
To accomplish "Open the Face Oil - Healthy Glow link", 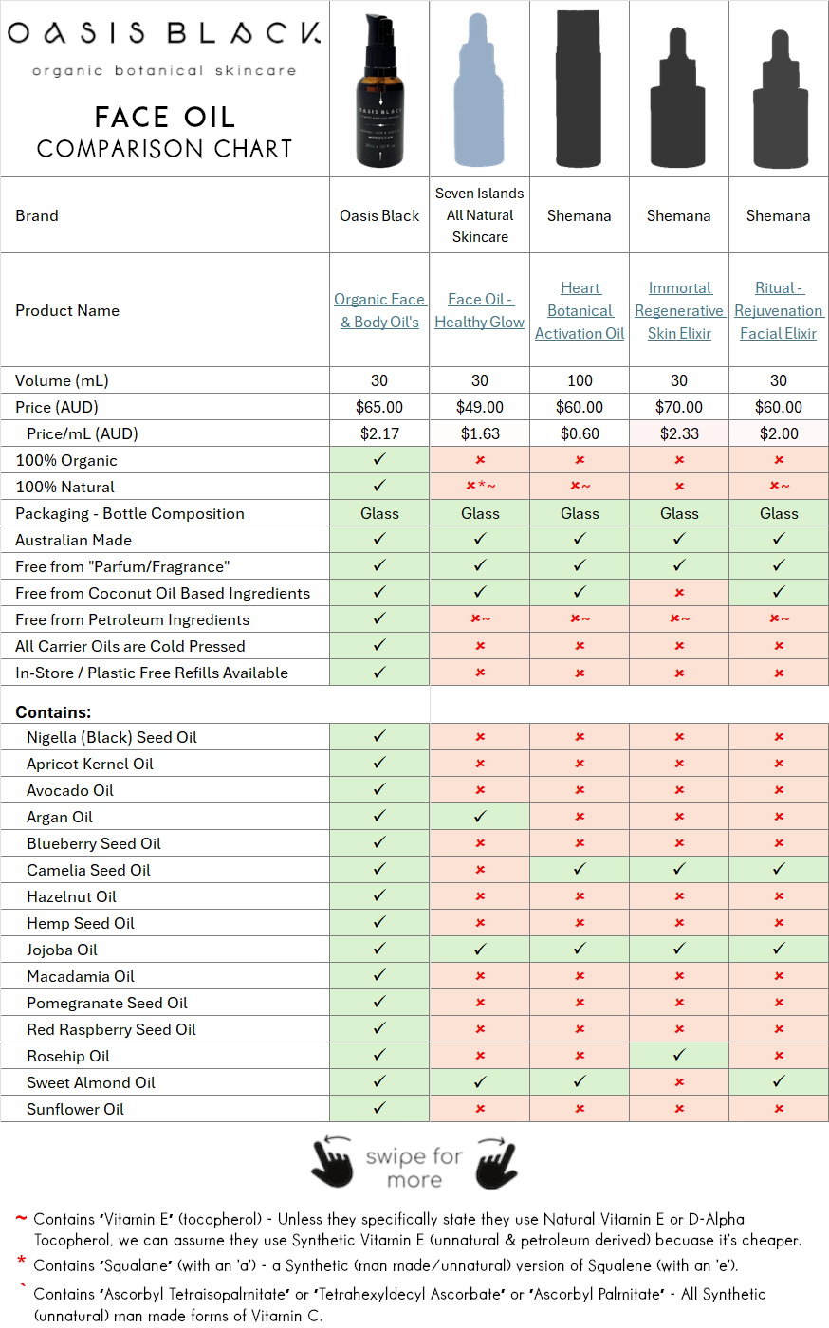I will tap(479, 310).
